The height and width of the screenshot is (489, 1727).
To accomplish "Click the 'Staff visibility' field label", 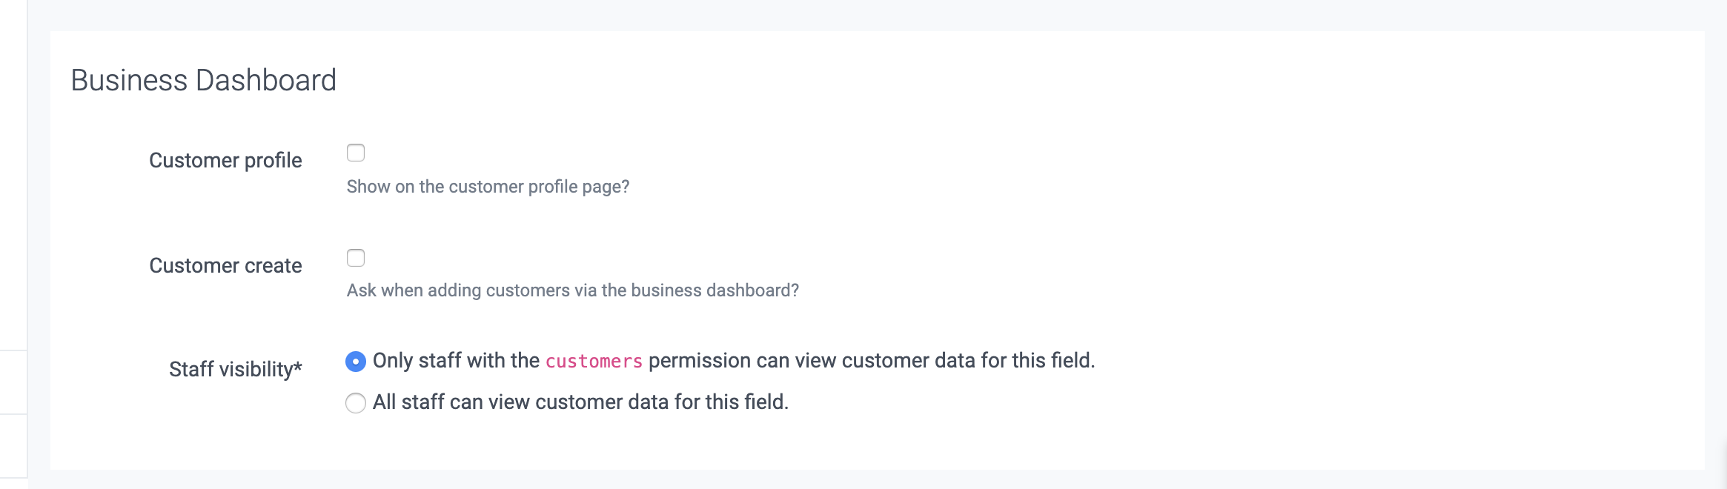I will click(x=231, y=369).
